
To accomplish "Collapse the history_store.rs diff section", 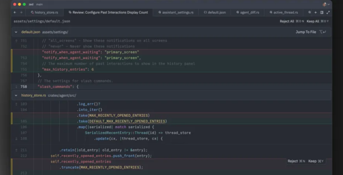I will [16, 95].
